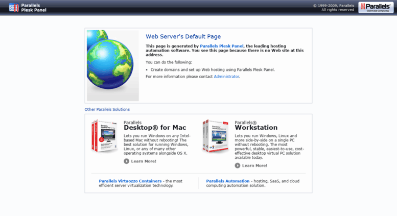The image size is (397, 216).
Task: Click the Workstation product box image
Action: pyautogui.click(x=215, y=136)
